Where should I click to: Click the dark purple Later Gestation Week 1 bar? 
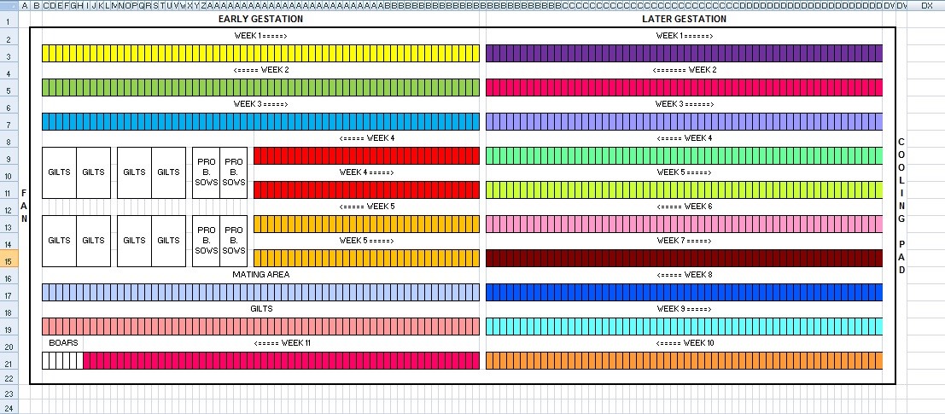coord(684,53)
